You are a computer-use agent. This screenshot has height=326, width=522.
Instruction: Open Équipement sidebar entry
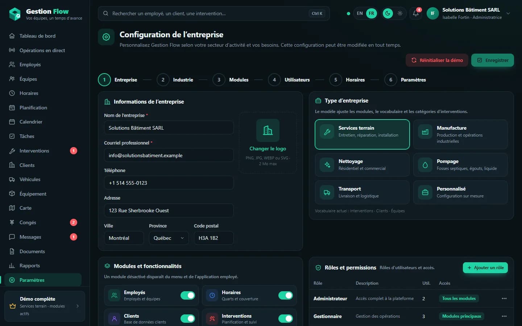[x=43, y=194]
